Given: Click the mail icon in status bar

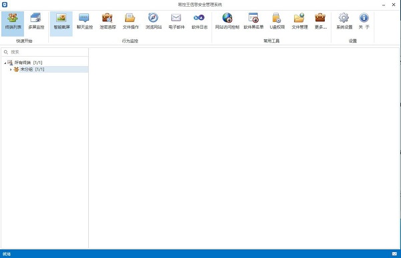Looking at the screenshot, I should 394,253.
